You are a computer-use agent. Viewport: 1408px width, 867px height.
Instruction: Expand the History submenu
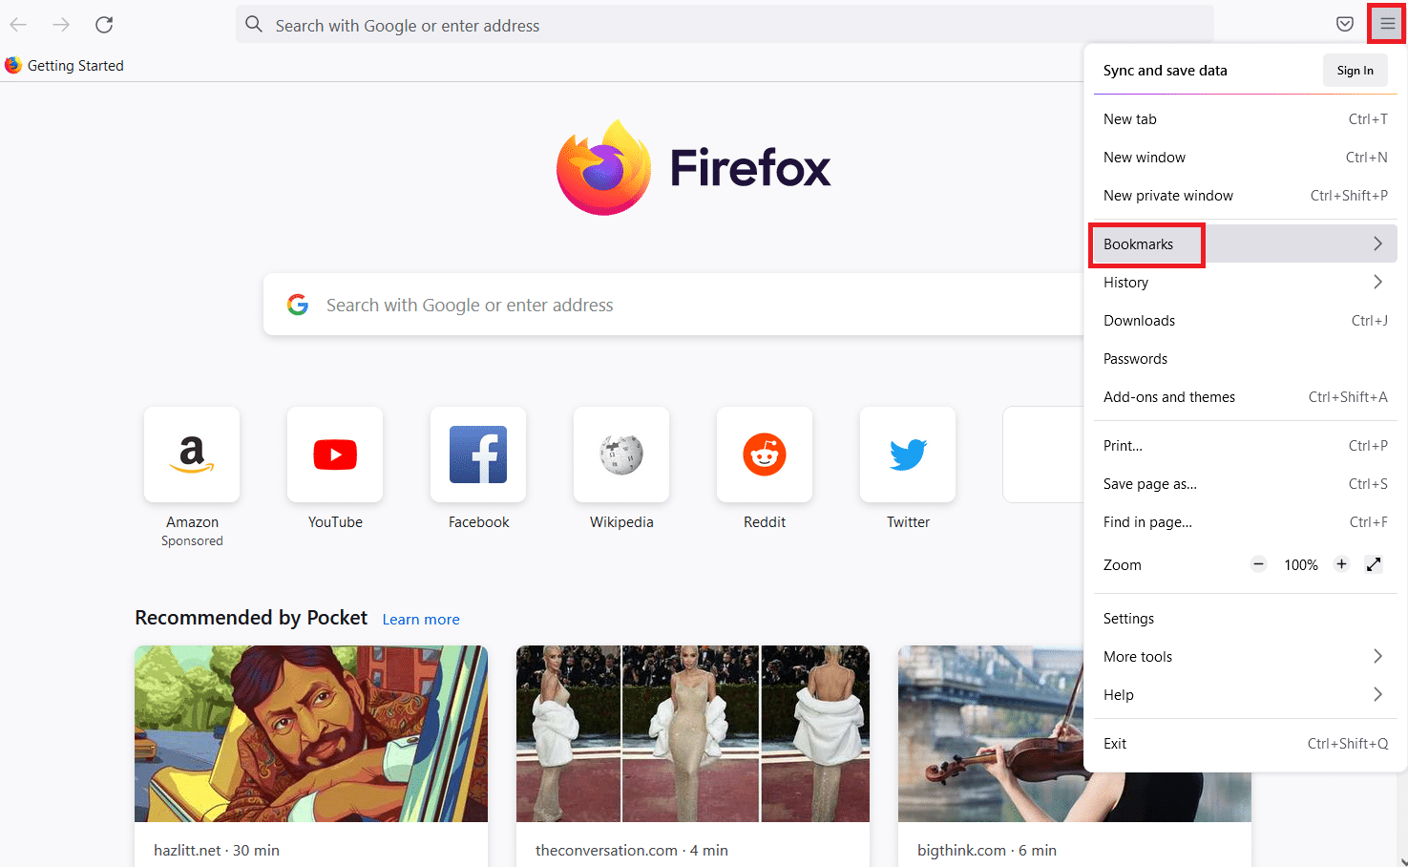(1245, 282)
